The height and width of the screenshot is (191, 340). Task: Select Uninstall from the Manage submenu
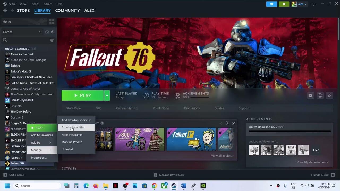click(x=76, y=149)
